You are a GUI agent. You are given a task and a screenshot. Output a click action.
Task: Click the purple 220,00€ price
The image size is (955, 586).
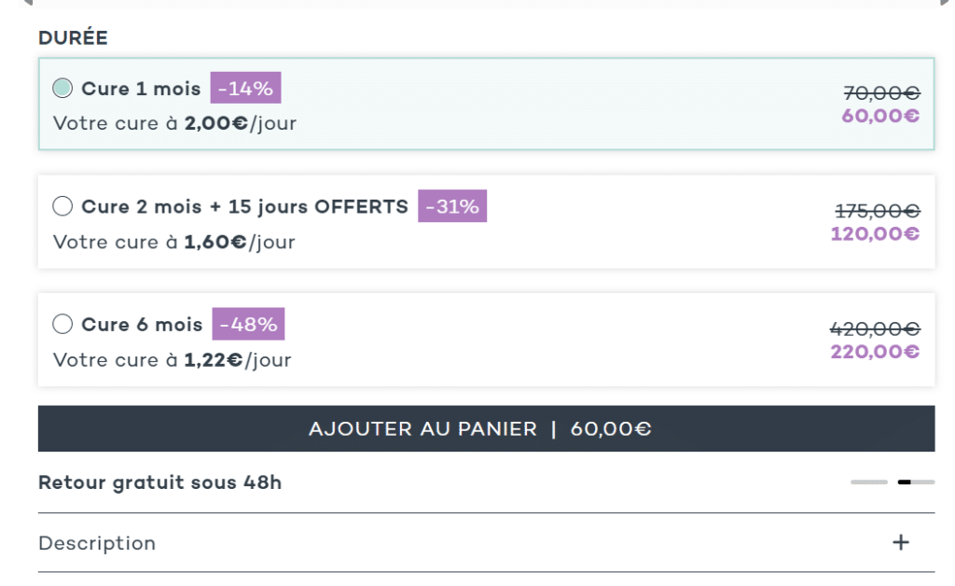875,352
